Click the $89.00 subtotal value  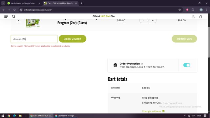146,88
